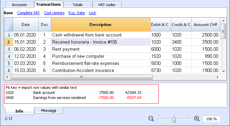Click the date cell 12.02.2020
Image resolution: width=230 pixels, height=126 pixels.
pyautogui.click(x=26, y=56)
